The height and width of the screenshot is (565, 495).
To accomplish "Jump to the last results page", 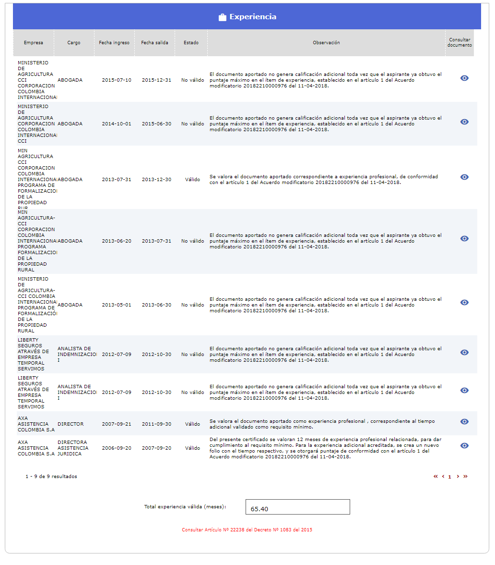I will pos(465,477).
